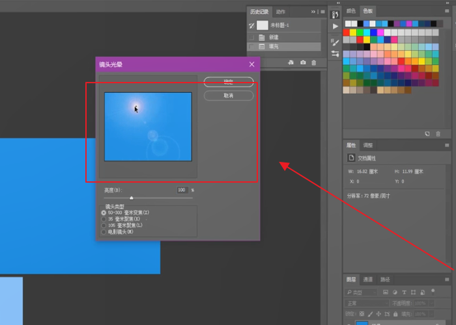Cancel the lens flare dialog with 取消
Image resolution: width=456 pixels, height=325 pixels.
tap(229, 96)
